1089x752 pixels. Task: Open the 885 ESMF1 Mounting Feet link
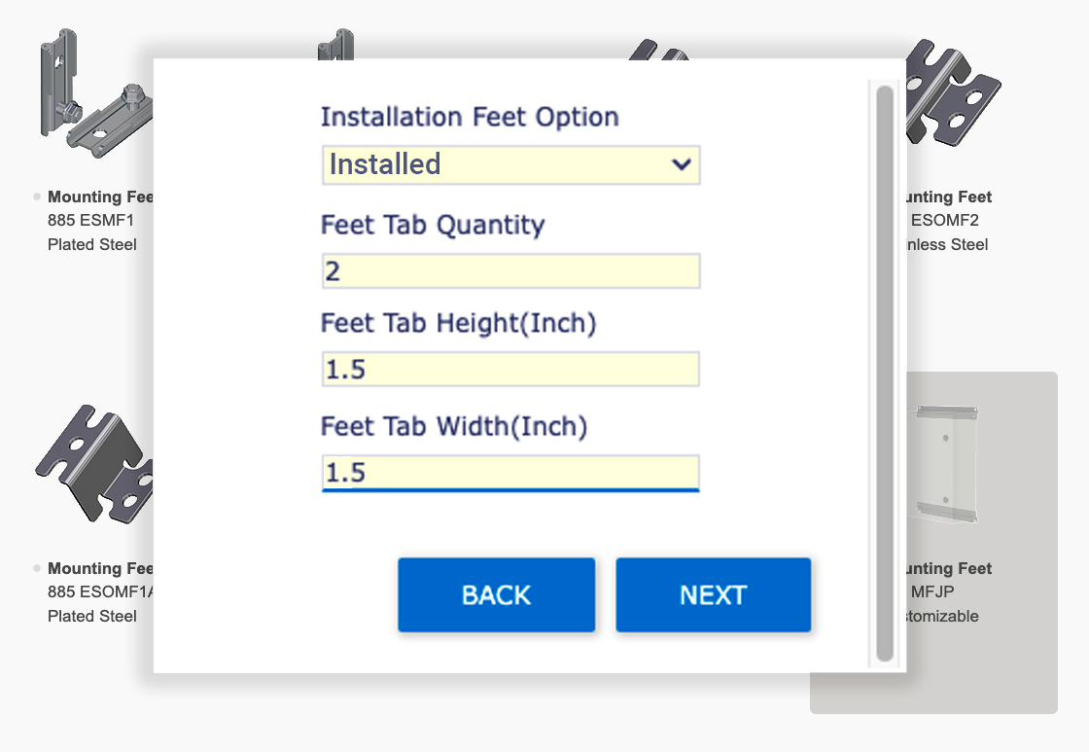tap(99, 197)
